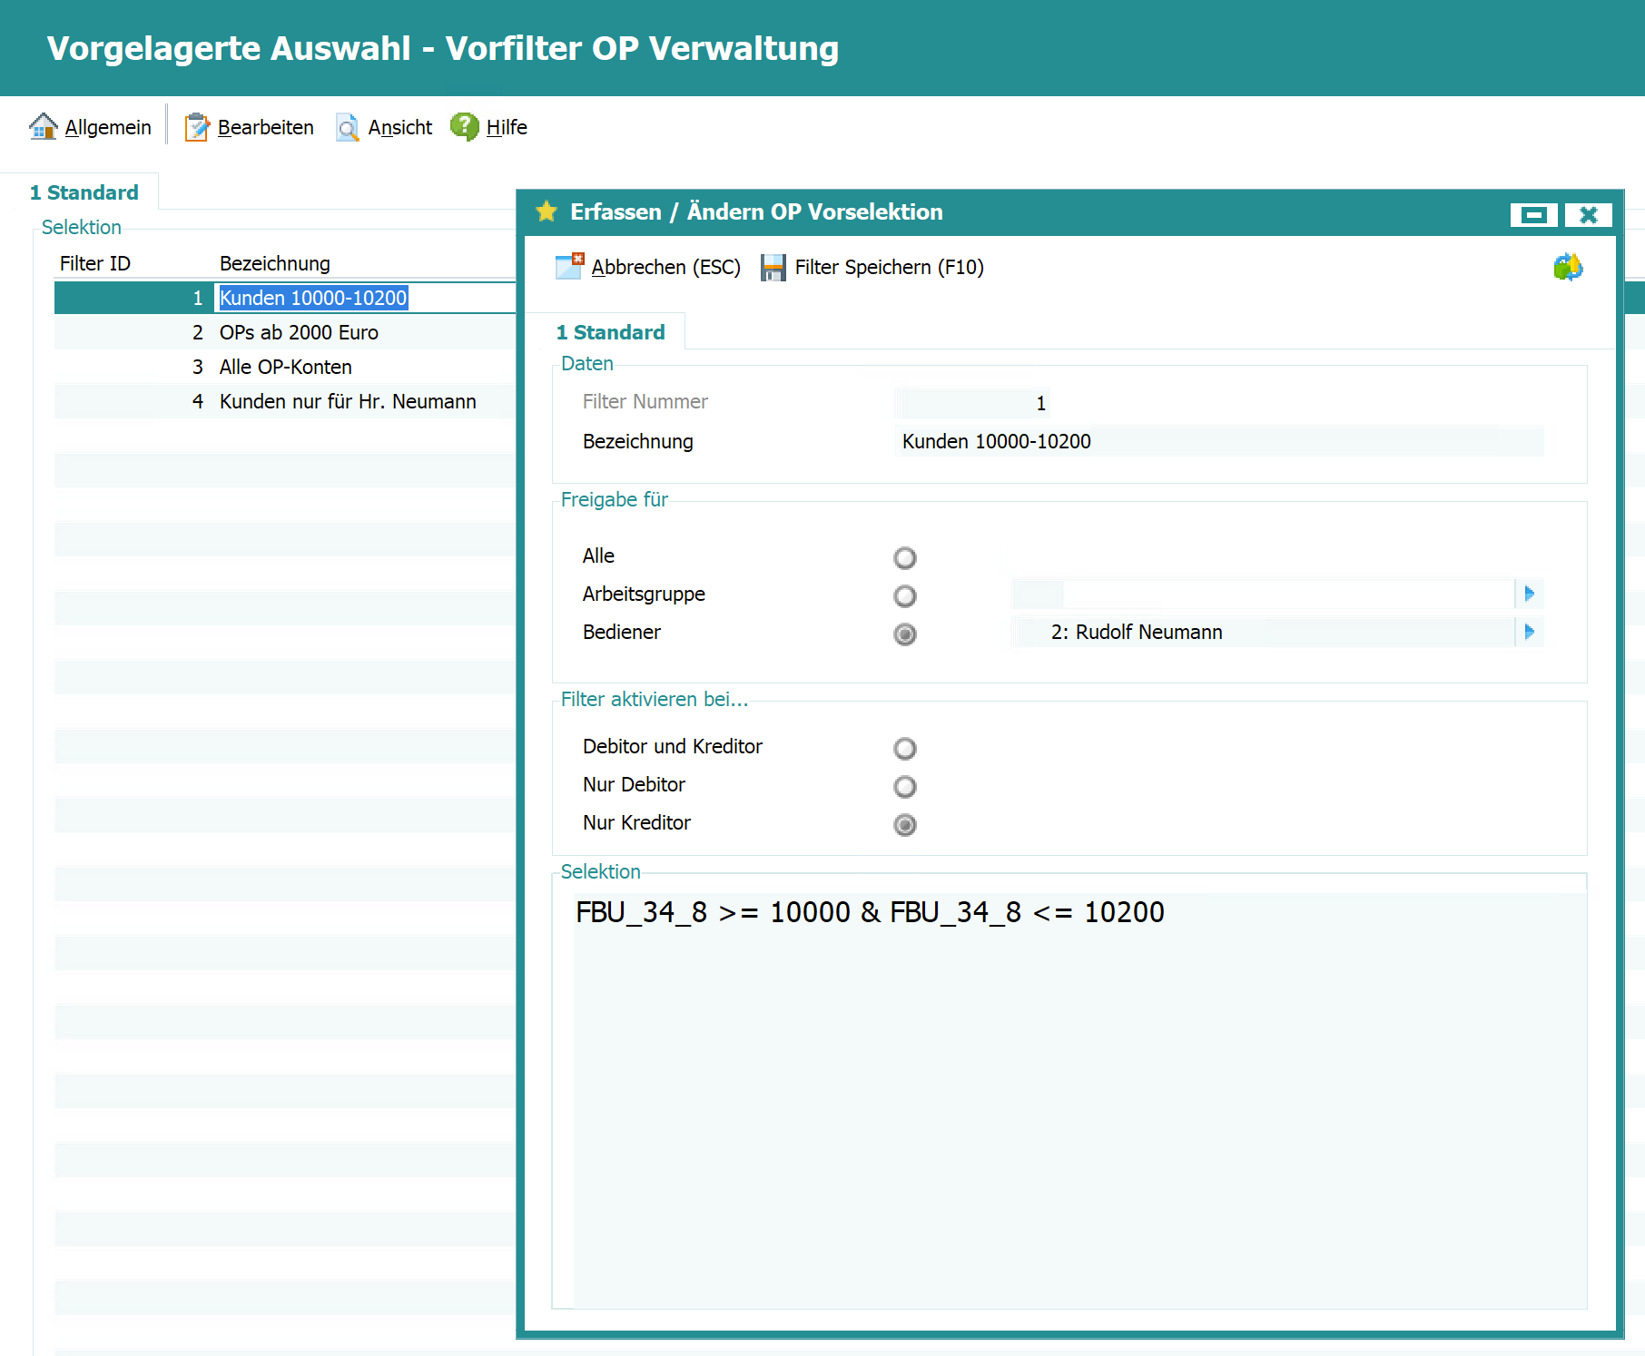Click the Allgemein house icon
The width and height of the screenshot is (1645, 1356).
point(43,127)
